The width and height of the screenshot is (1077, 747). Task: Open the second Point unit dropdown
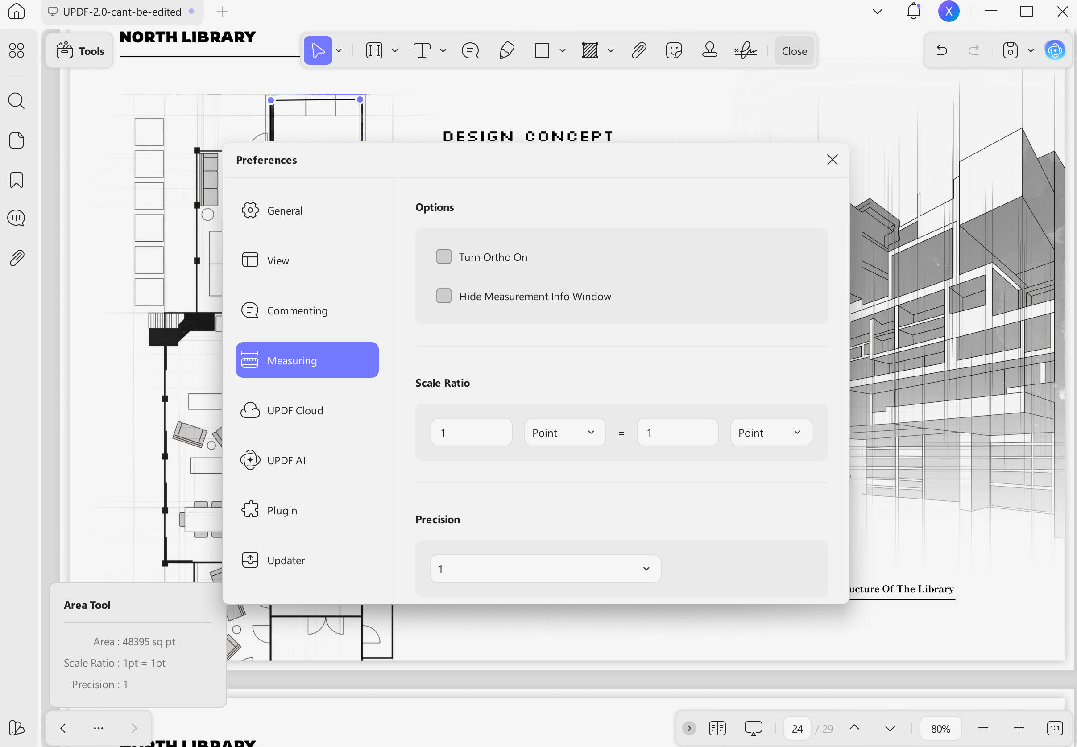(x=771, y=433)
